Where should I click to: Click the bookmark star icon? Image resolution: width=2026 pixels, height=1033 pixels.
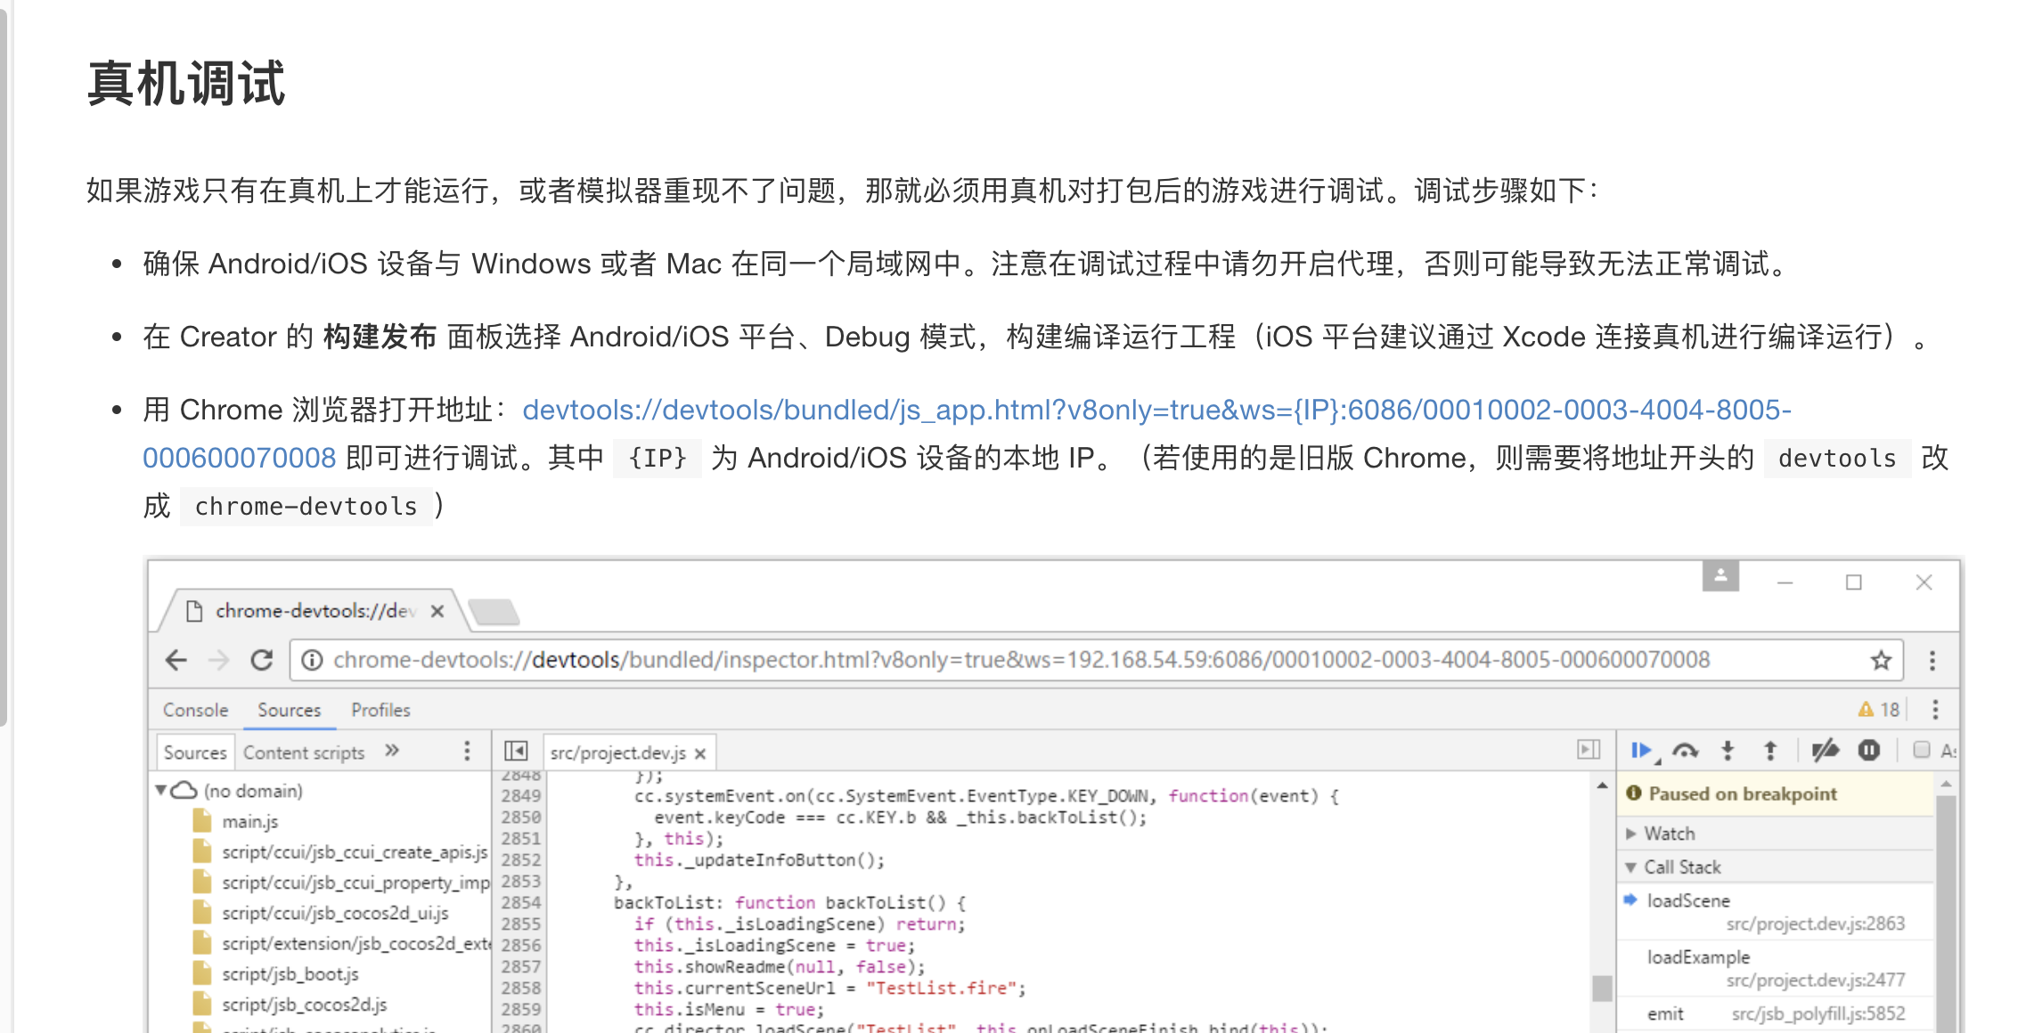click(x=1881, y=660)
